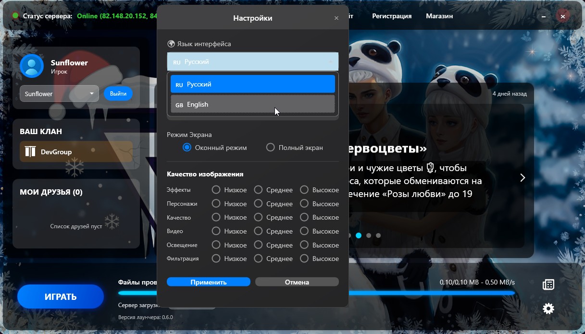Image resolution: width=585 pixels, height=334 pixels.
Task: Go to next news slide arrow
Action: 523,178
